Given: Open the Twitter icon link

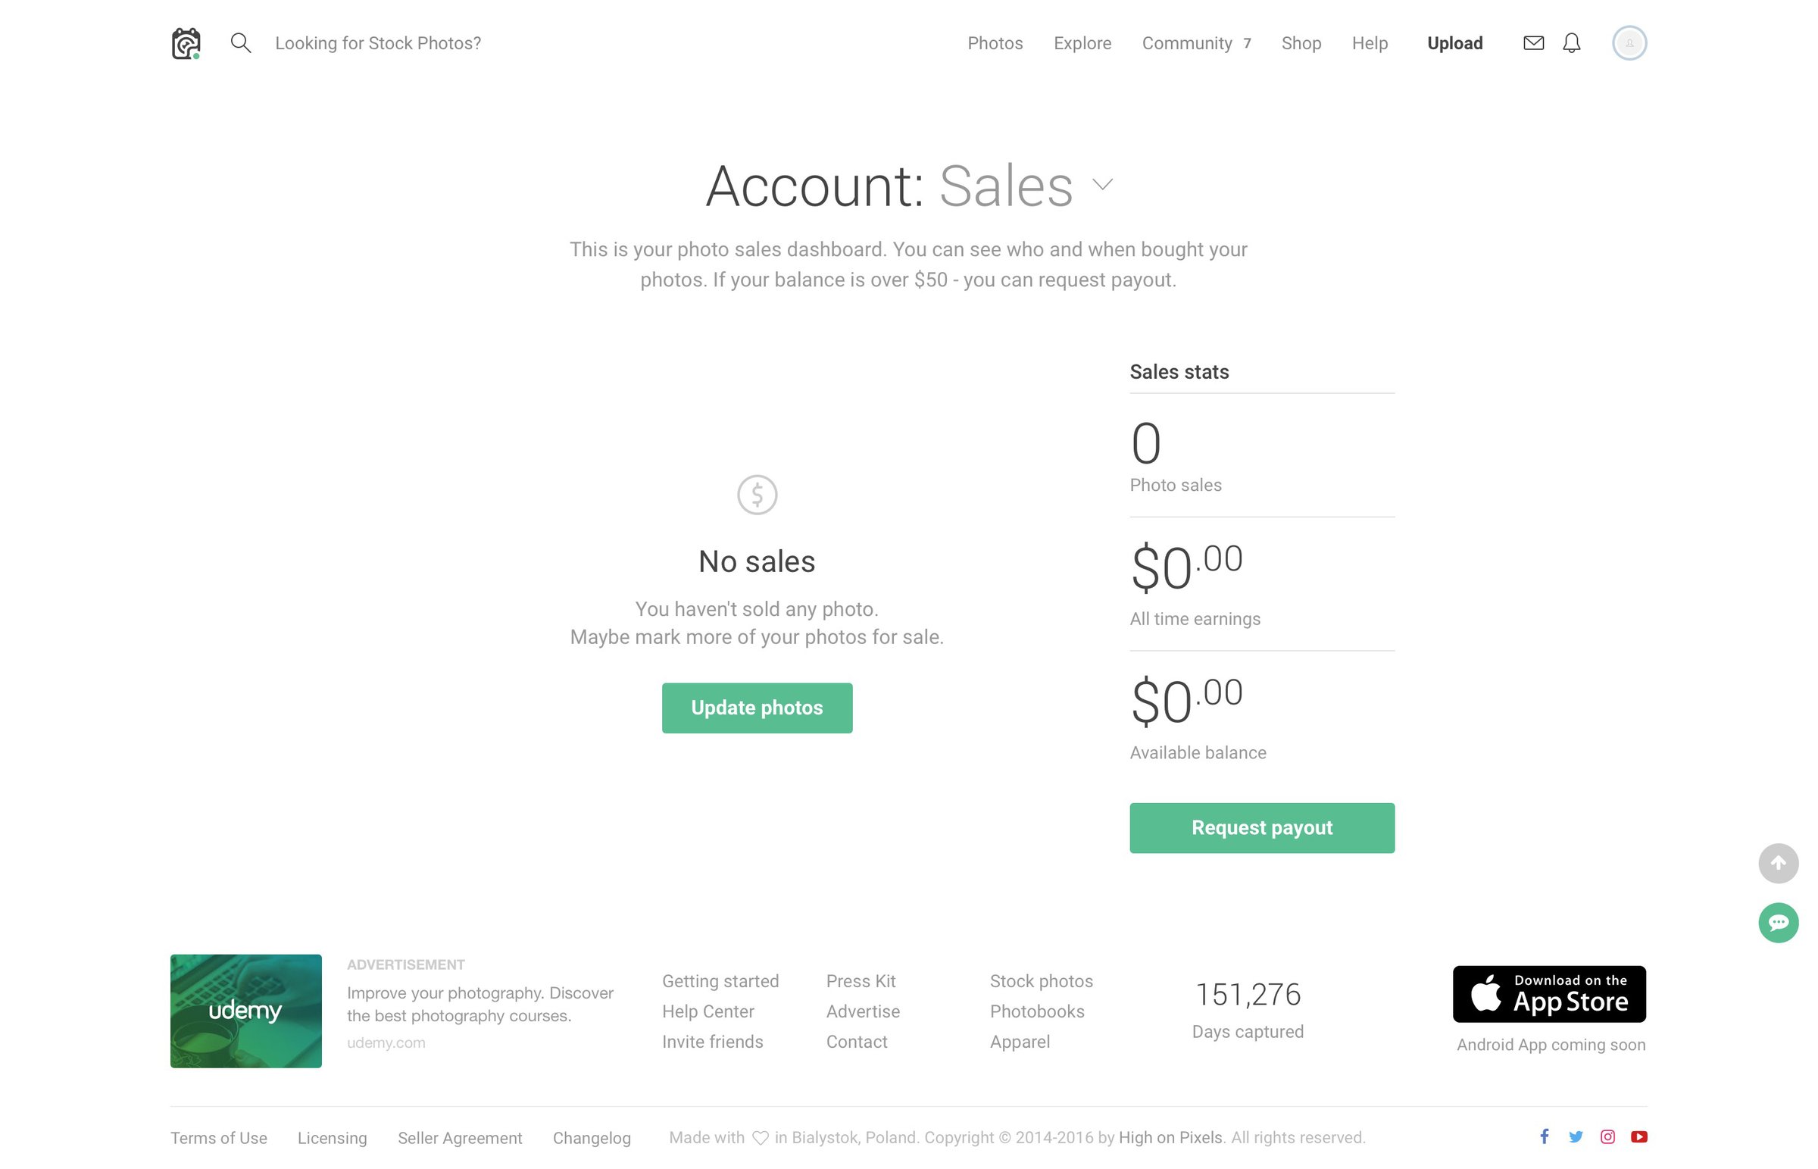Looking at the screenshot, I should point(1576,1136).
